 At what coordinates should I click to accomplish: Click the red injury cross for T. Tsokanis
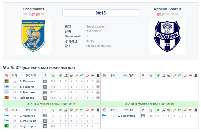[98, 87]
